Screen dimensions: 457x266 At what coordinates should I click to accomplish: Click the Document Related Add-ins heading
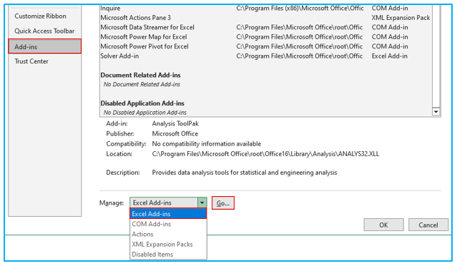click(x=140, y=75)
